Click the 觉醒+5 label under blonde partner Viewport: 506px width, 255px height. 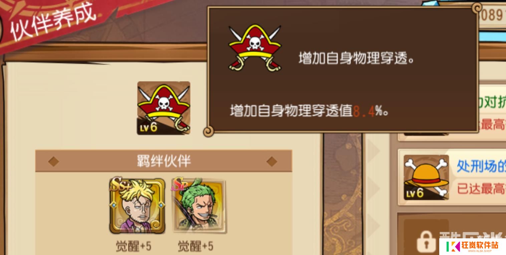(133, 246)
